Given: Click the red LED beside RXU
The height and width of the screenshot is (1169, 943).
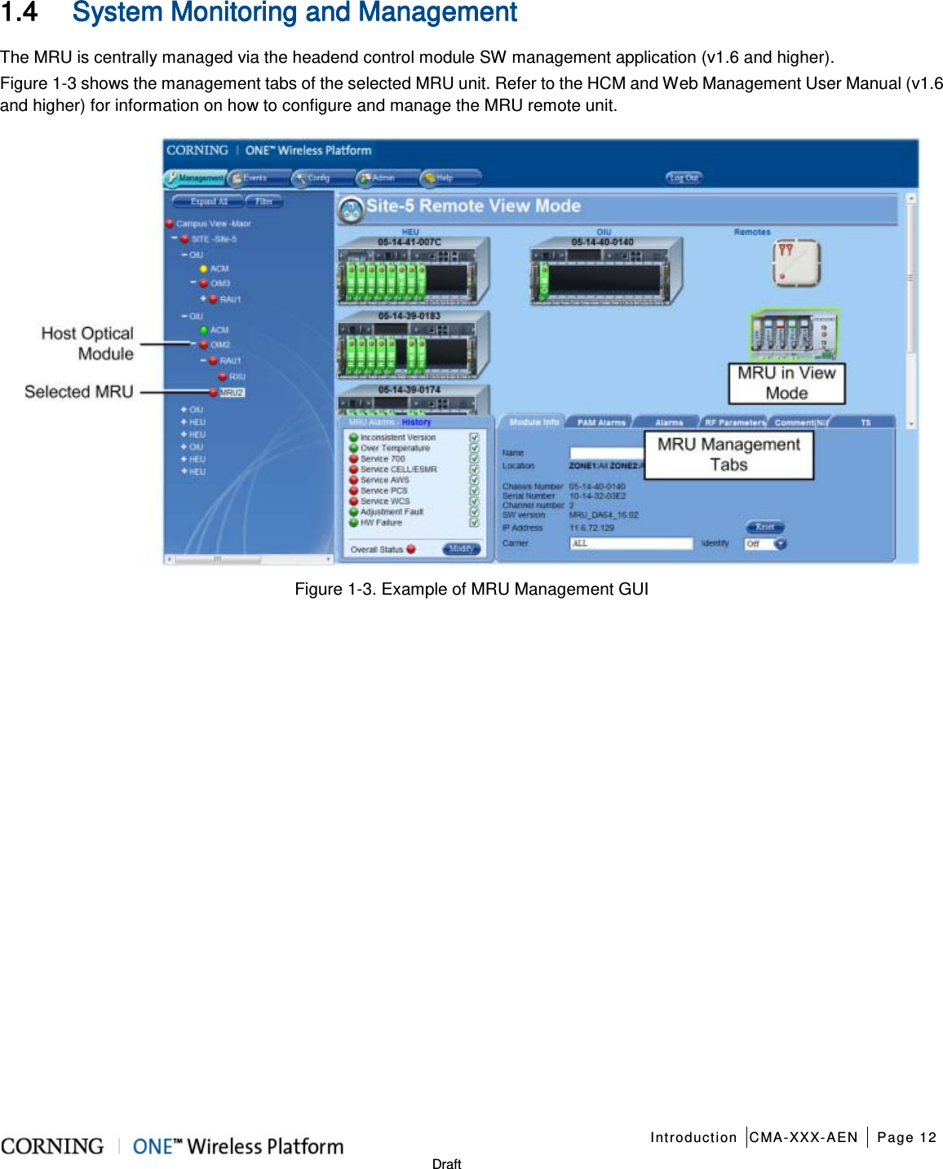Looking at the screenshot, I should [x=223, y=376].
